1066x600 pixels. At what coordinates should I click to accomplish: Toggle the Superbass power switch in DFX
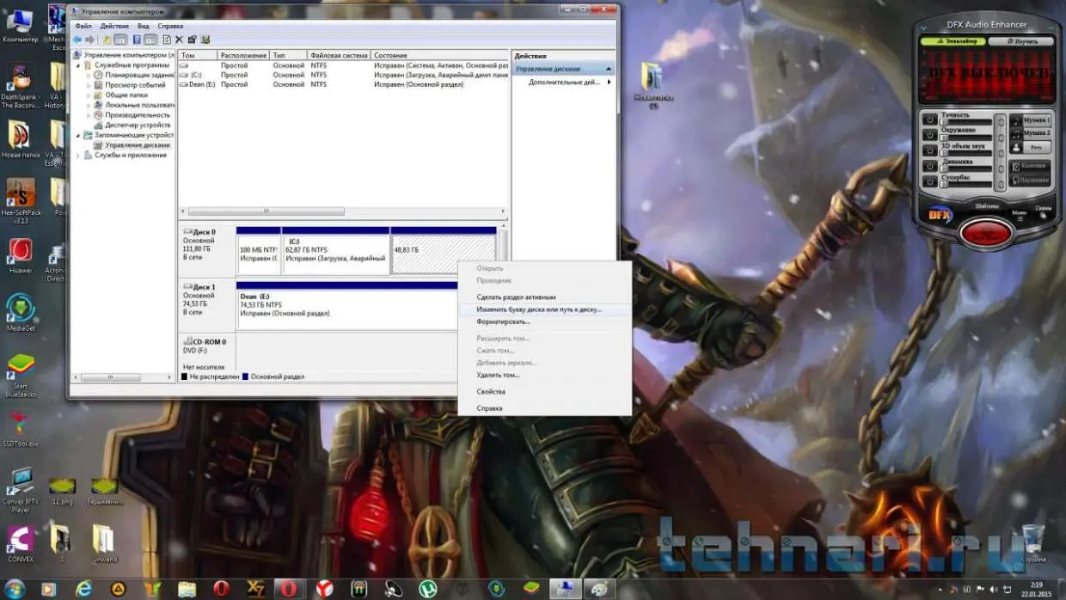(929, 182)
